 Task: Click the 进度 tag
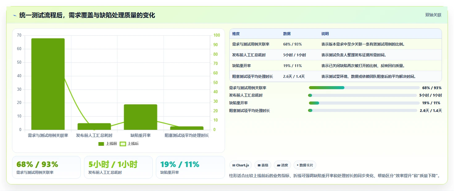click(282, 165)
